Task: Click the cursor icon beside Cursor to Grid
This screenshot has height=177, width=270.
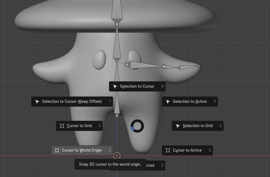Action: tap(62, 126)
